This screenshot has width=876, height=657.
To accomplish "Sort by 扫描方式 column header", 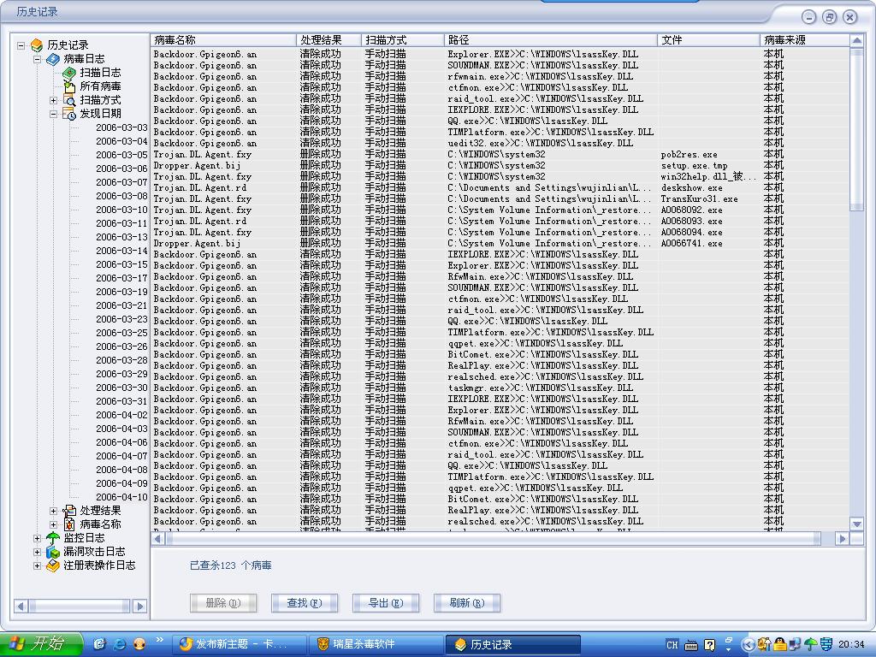I will pos(402,39).
